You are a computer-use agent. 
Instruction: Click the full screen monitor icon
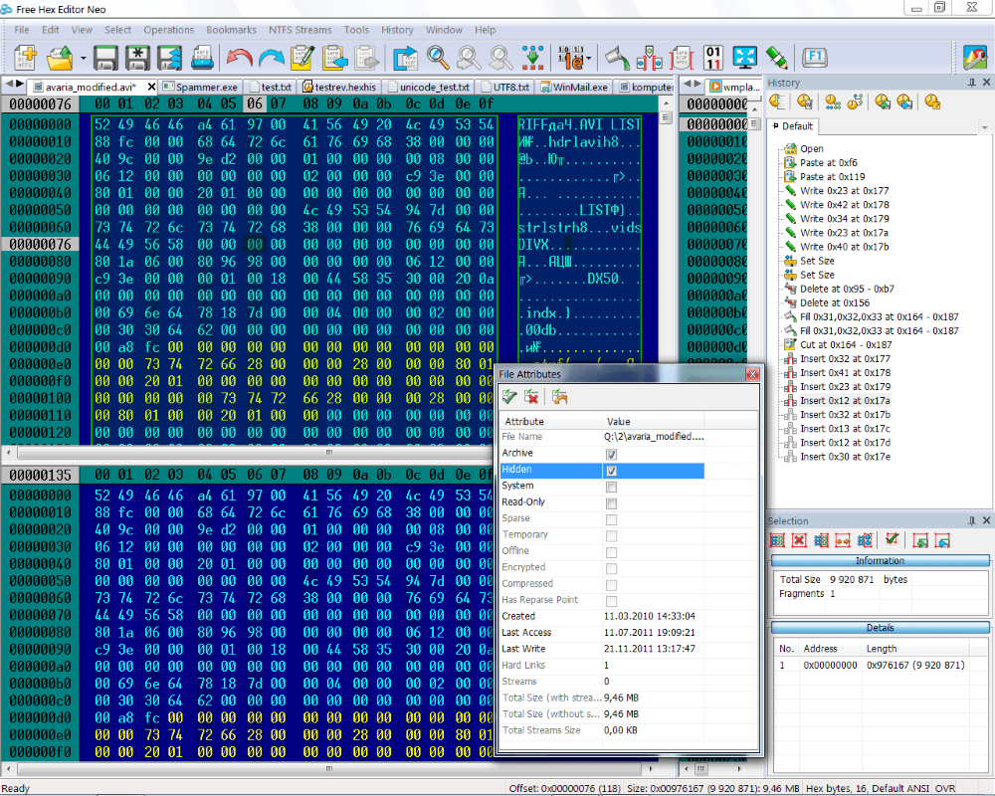(x=744, y=58)
